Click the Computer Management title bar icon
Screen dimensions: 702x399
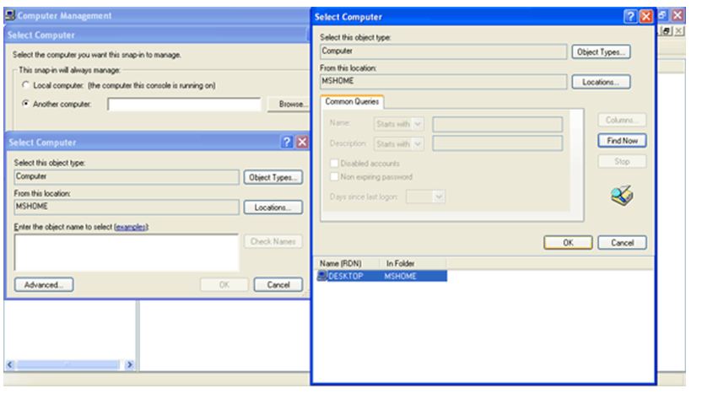point(10,17)
